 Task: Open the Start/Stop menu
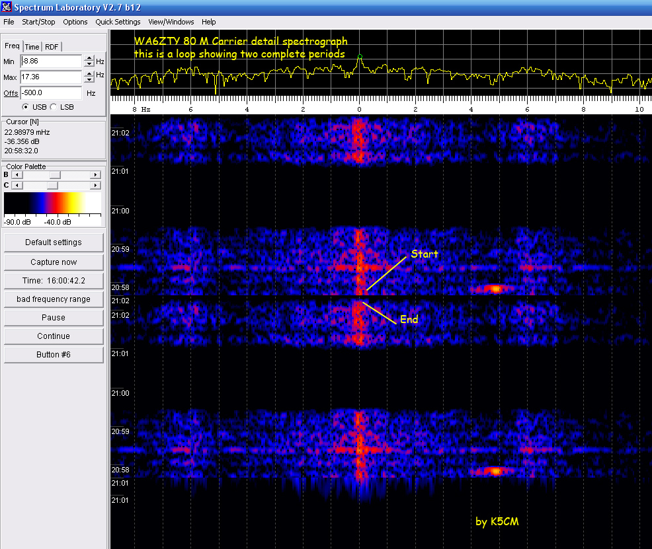(38, 22)
